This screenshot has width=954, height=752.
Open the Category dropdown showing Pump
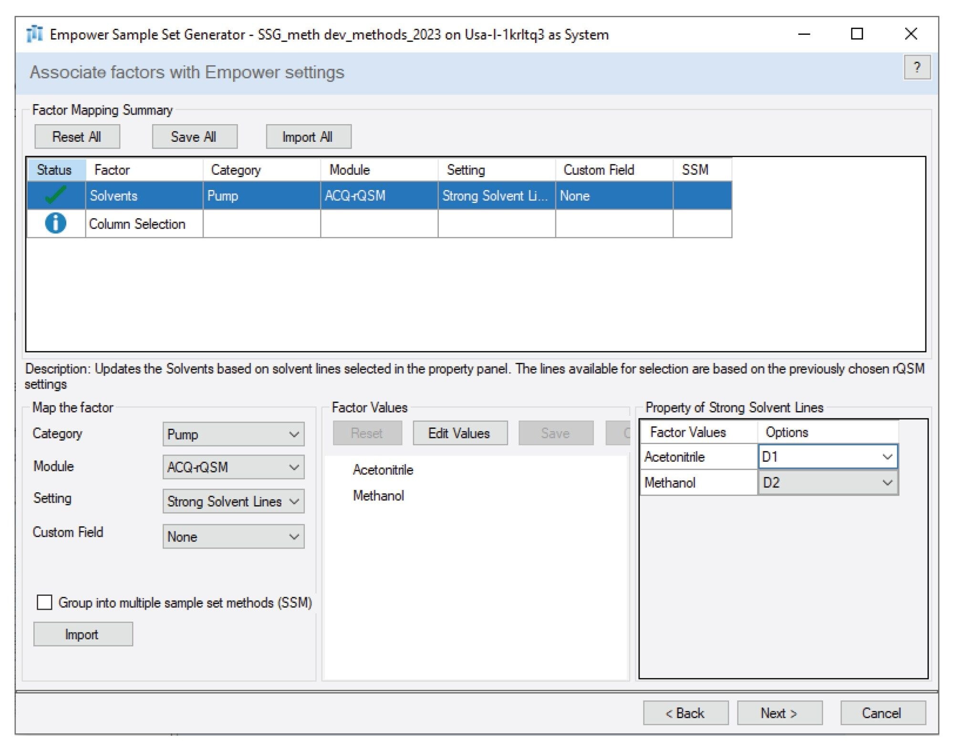point(233,434)
